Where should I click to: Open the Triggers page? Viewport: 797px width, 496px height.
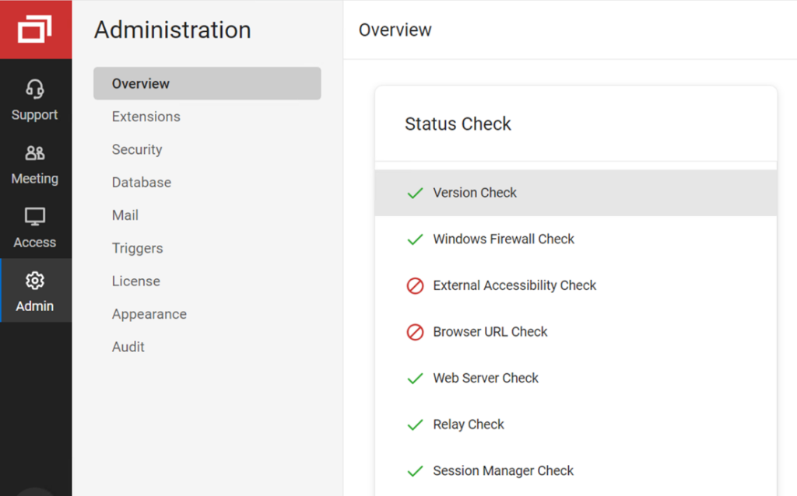coord(137,248)
